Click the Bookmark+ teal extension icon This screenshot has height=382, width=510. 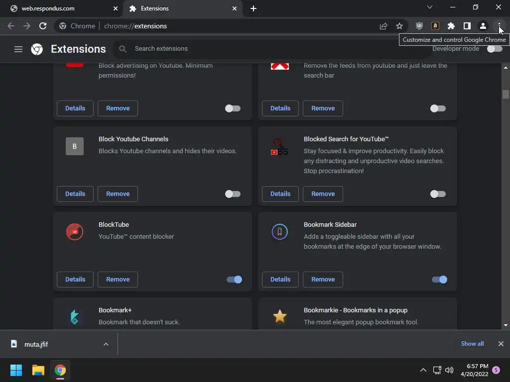75,317
